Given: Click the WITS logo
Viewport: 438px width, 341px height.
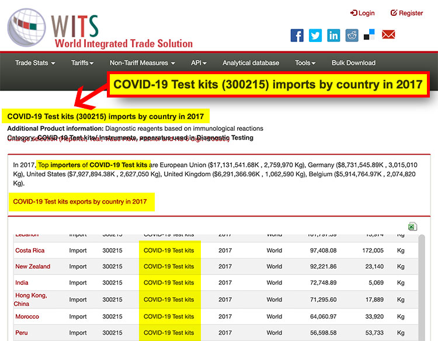Looking at the screenshot, I should coord(99,28).
